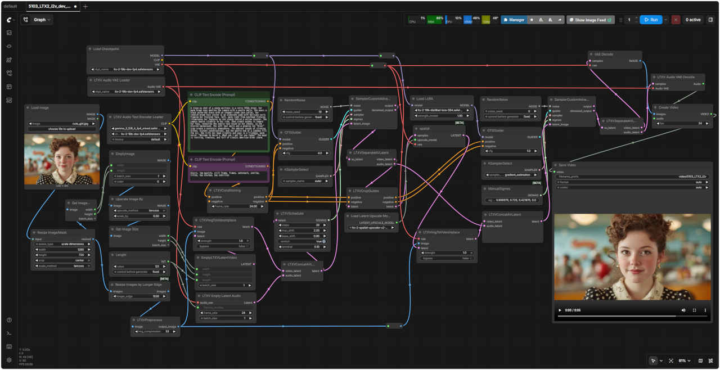
Task: Click filename_prefix field in Save Video
Action: tap(632, 176)
